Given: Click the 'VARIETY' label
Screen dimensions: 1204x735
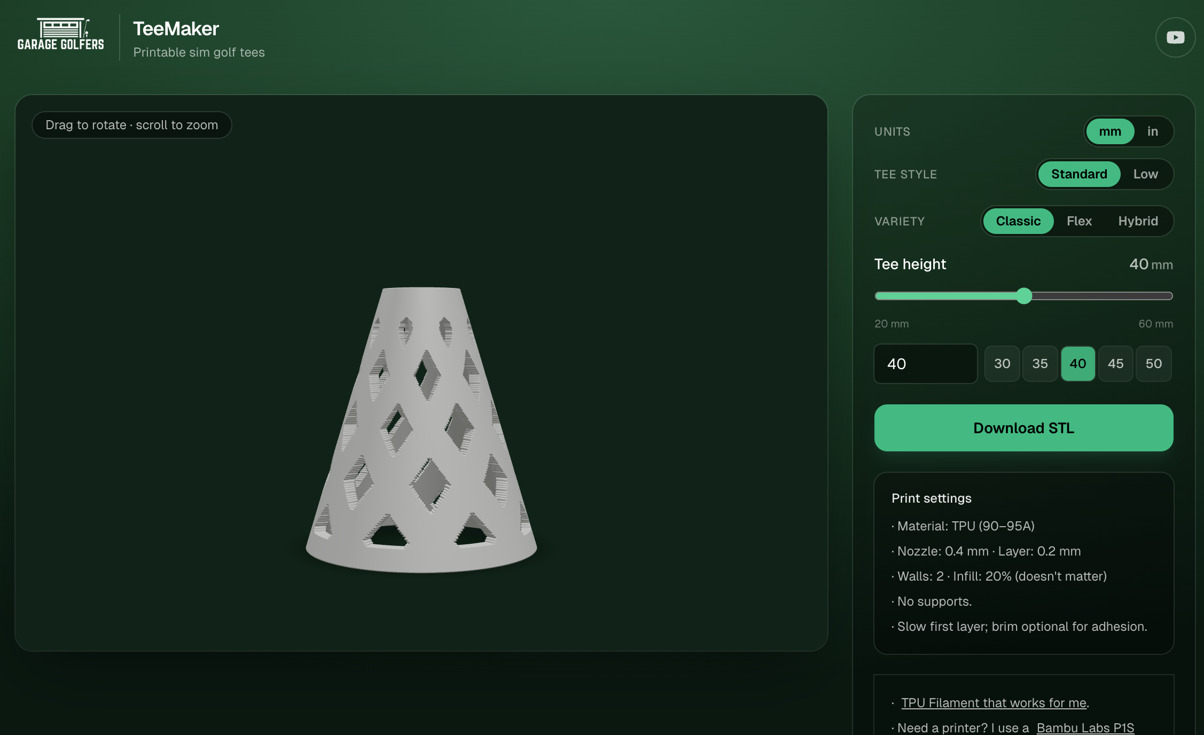Looking at the screenshot, I should click(899, 221).
